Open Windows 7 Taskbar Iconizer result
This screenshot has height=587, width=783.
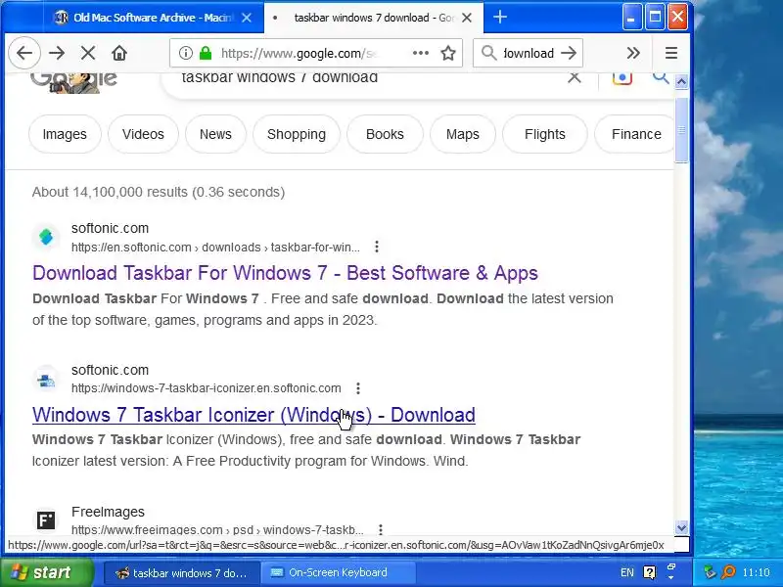click(253, 415)
